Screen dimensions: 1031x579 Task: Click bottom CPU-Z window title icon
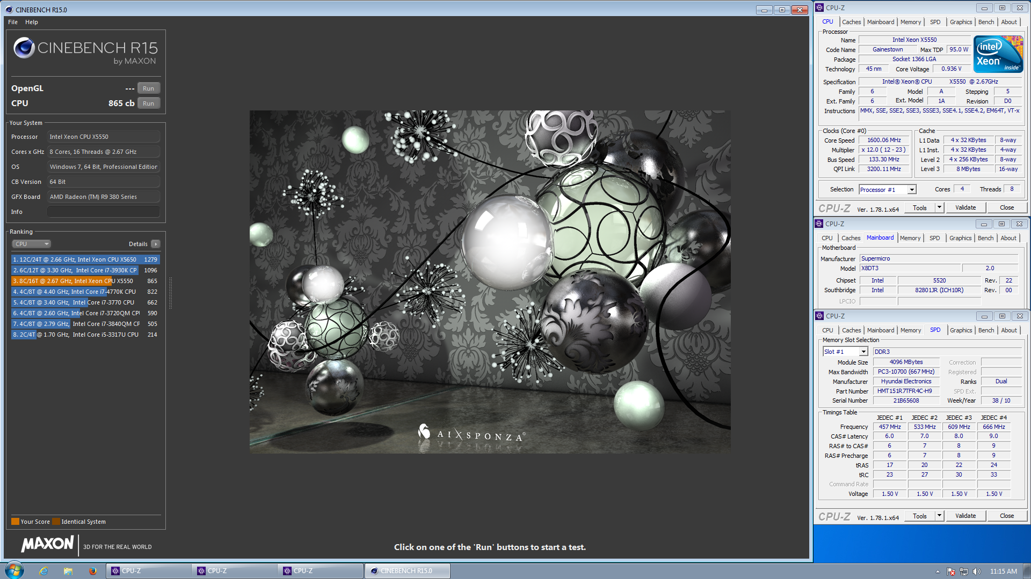point(819,316)
